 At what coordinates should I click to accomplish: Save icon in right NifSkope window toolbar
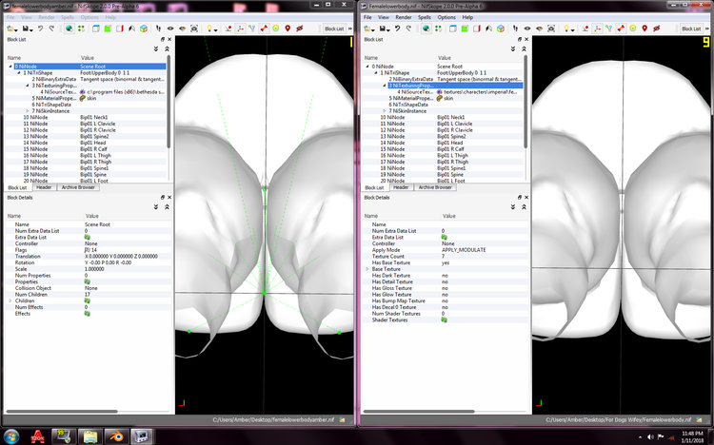coord(383,29)
